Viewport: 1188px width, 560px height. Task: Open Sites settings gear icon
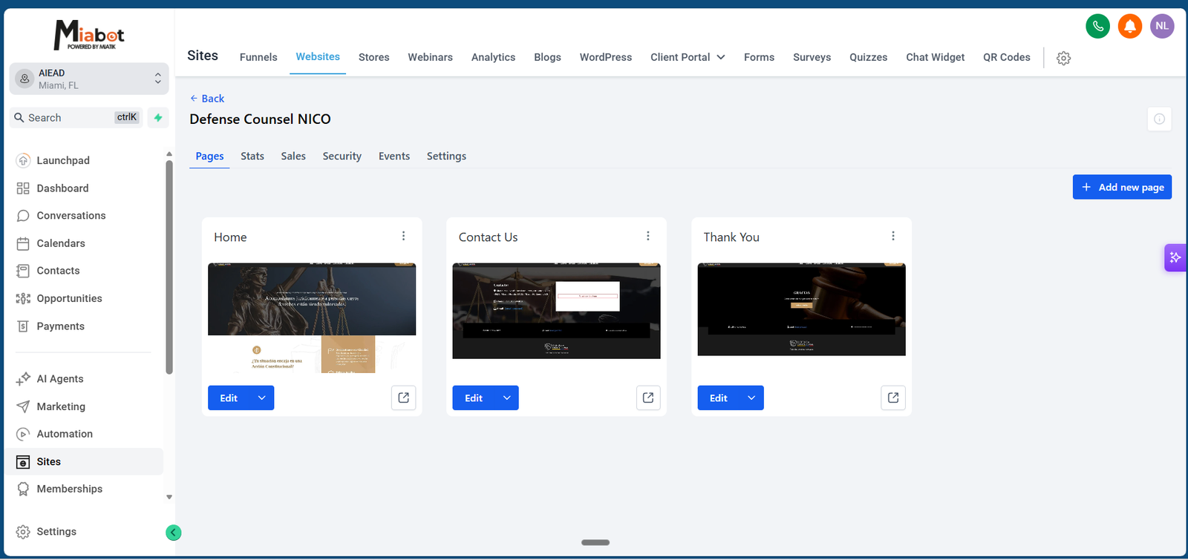point(1063,58)
